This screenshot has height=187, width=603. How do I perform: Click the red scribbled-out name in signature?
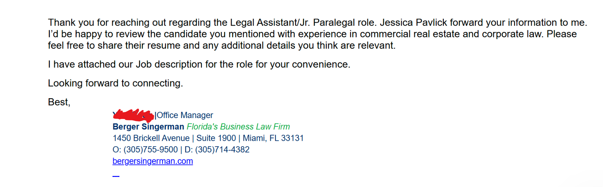click(x=133, y=115)
